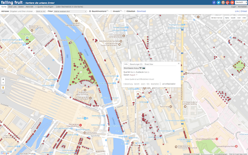
Task: Enable the Etiketten labels checkbox
Action: tap(125, 11)
